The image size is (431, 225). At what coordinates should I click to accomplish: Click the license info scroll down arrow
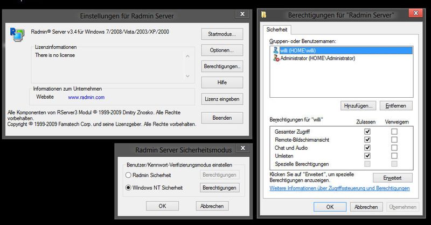pos(187,76)
